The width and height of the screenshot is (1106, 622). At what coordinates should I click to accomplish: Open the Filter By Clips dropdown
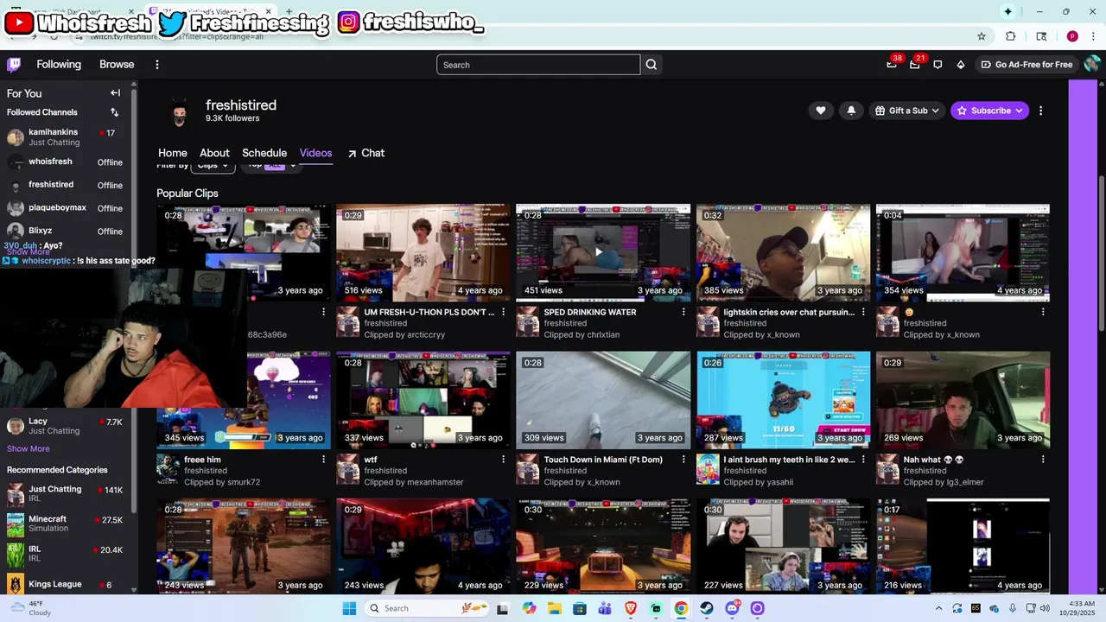tap(213, 165)
